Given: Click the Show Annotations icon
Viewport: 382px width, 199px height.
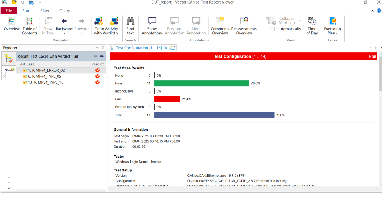Looking at the screenshot, I should pyautogui.click(x=152, y=22).
